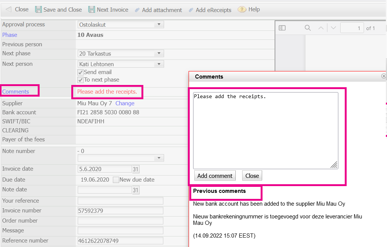Go to next PDF page arrow
The width and height of the screenshot is (387, 247).
point(333,28)
